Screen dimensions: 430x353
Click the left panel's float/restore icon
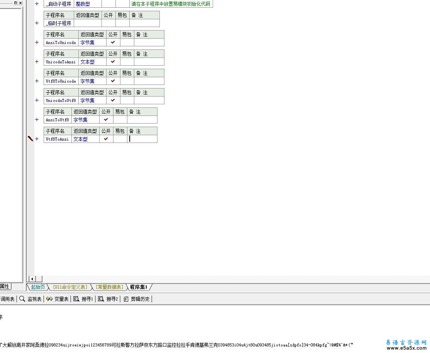(x=15, y=3)
